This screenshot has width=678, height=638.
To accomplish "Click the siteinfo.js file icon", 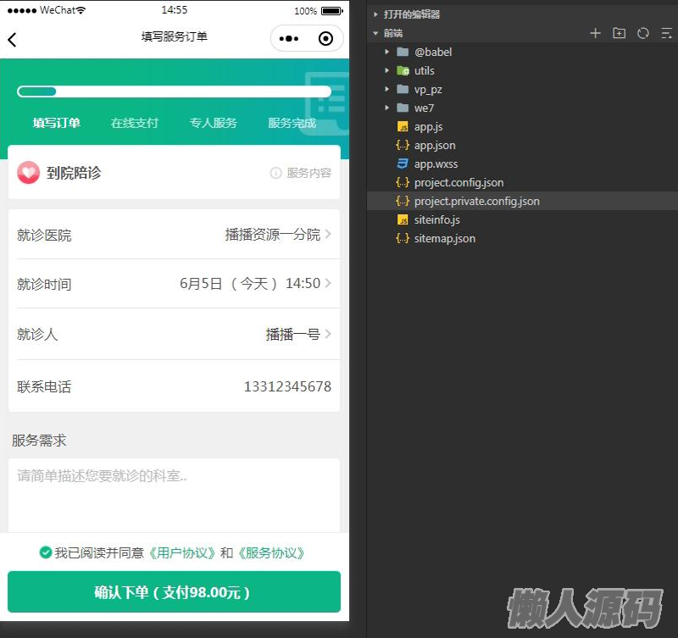I will pos(403,219).
